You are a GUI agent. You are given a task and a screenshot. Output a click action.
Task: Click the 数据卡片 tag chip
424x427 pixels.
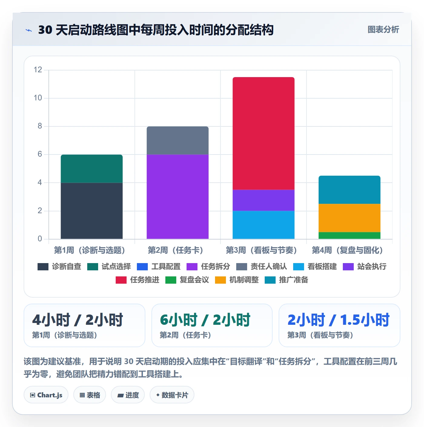(x=172, y=395)
